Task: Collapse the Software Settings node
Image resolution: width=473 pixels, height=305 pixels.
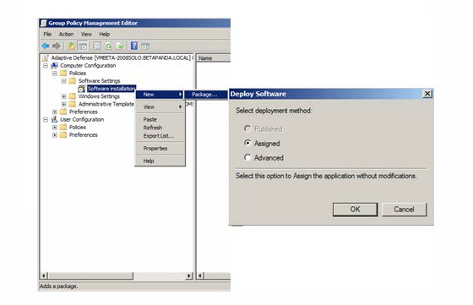Action: (63, 81)
